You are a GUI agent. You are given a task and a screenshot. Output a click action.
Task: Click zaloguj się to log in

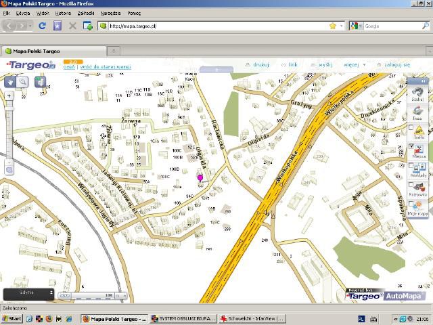click(397, 65)
